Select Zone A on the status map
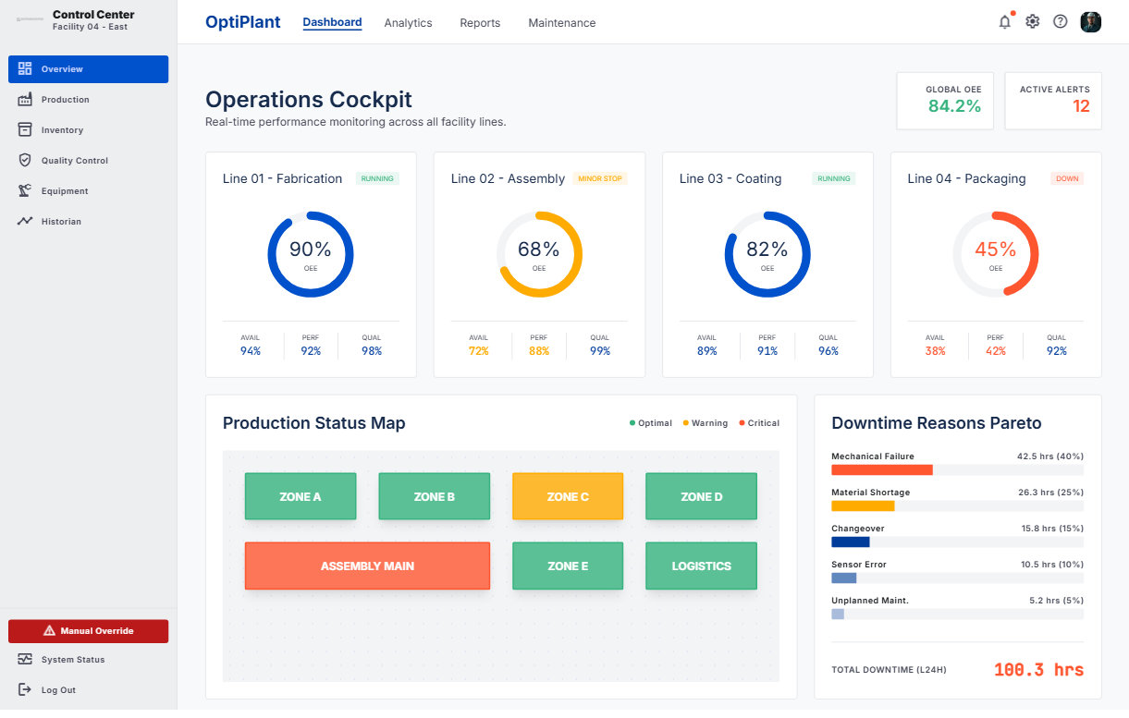 [301, 496]
